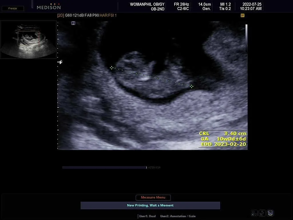The image size is (293, 220).
Task: Click the OB-2ND application label
Action: [x=158, y=9]
